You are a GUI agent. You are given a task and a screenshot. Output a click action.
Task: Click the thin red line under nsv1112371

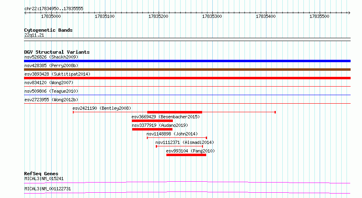click(179, 146)
